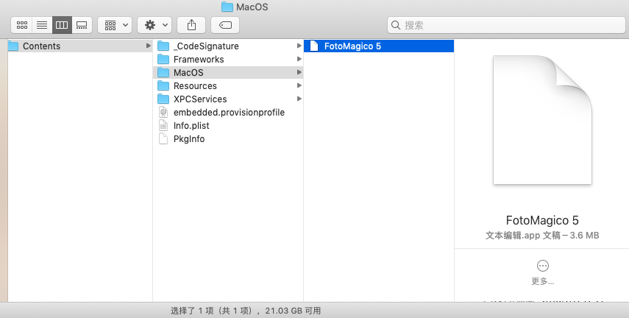Click the XPCServices folder icon
This screenshot has width=629, height=318.
pyautogui.click(x=163, y=99)
